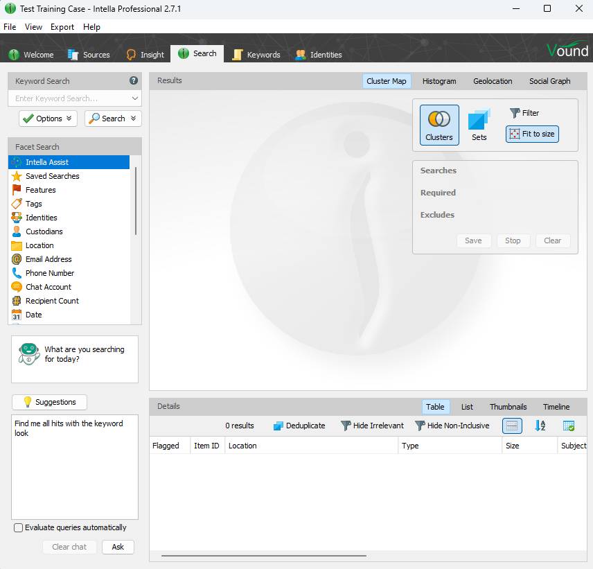Switch to the Welcome tab

coord(31,55)
